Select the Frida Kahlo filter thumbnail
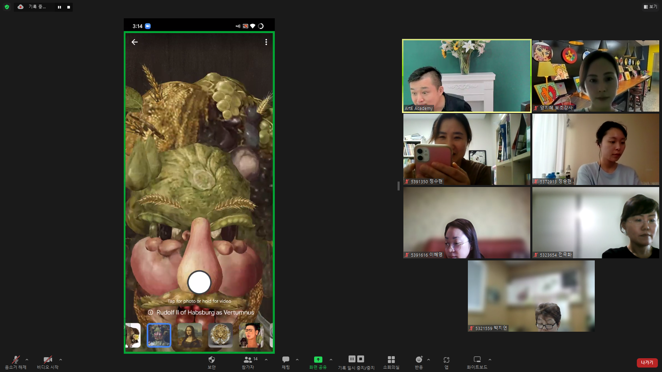This screenshot has width=662, height=372. pos(251,335)
